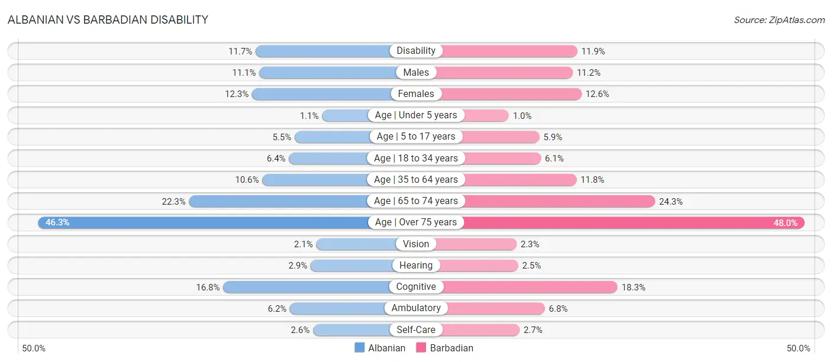This screenshot has height=362, width=832.
Task: Select the Females category label
Action: 416,93
